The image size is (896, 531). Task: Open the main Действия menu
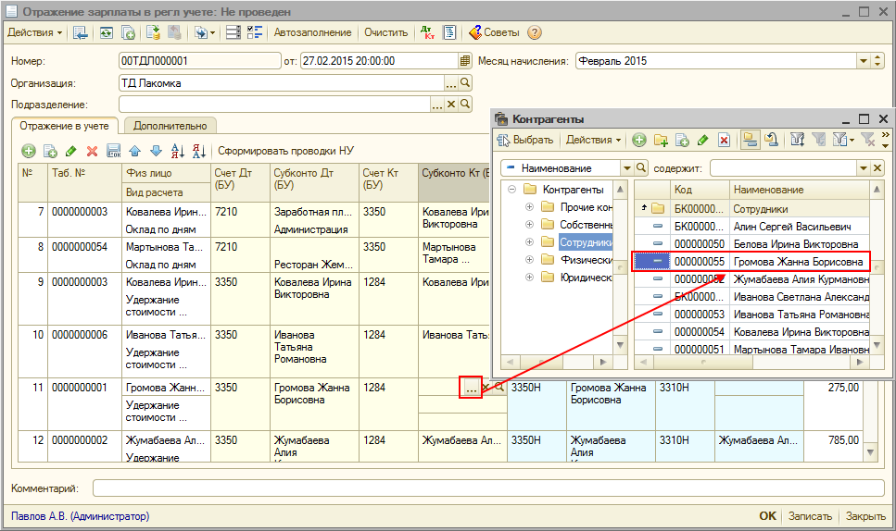click(x=35, y=32)
